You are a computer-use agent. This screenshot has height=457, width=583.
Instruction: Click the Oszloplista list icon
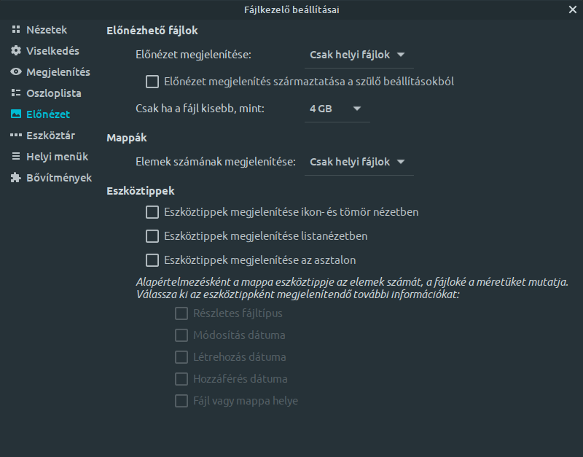click(15, 93)
